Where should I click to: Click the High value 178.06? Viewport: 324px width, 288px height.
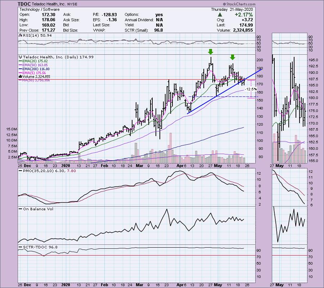49,20
